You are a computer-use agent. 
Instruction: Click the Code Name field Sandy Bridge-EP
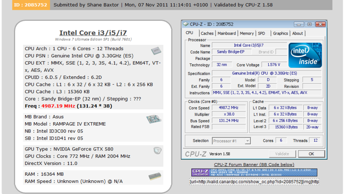pos(232,52)
